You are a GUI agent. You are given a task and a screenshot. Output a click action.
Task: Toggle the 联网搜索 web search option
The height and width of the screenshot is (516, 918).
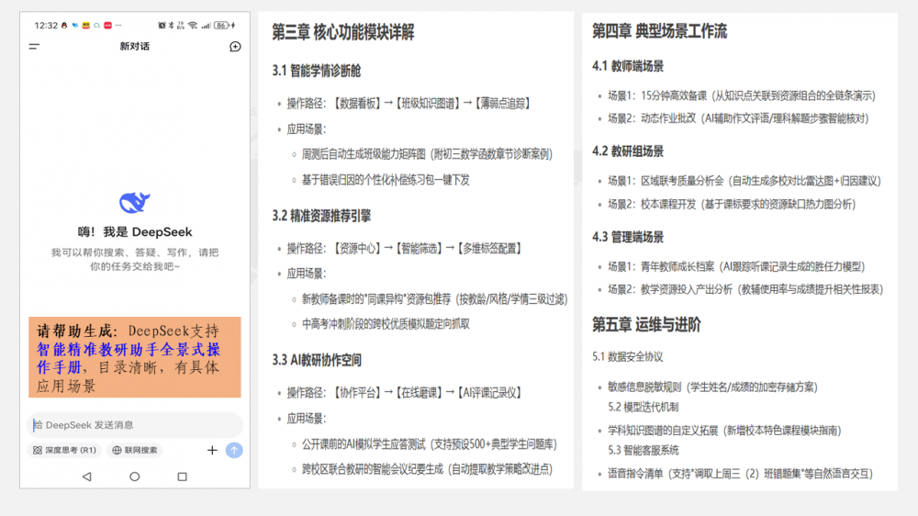point(135,450)
